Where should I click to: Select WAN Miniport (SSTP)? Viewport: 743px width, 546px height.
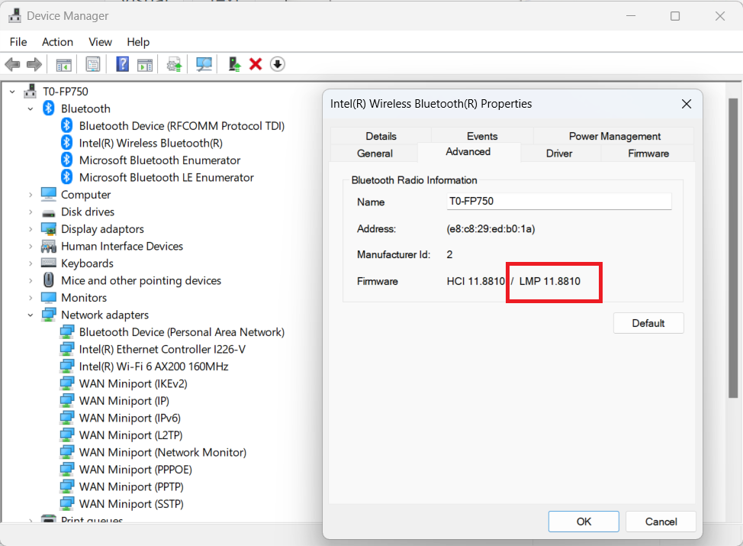[x=131, y=504]
